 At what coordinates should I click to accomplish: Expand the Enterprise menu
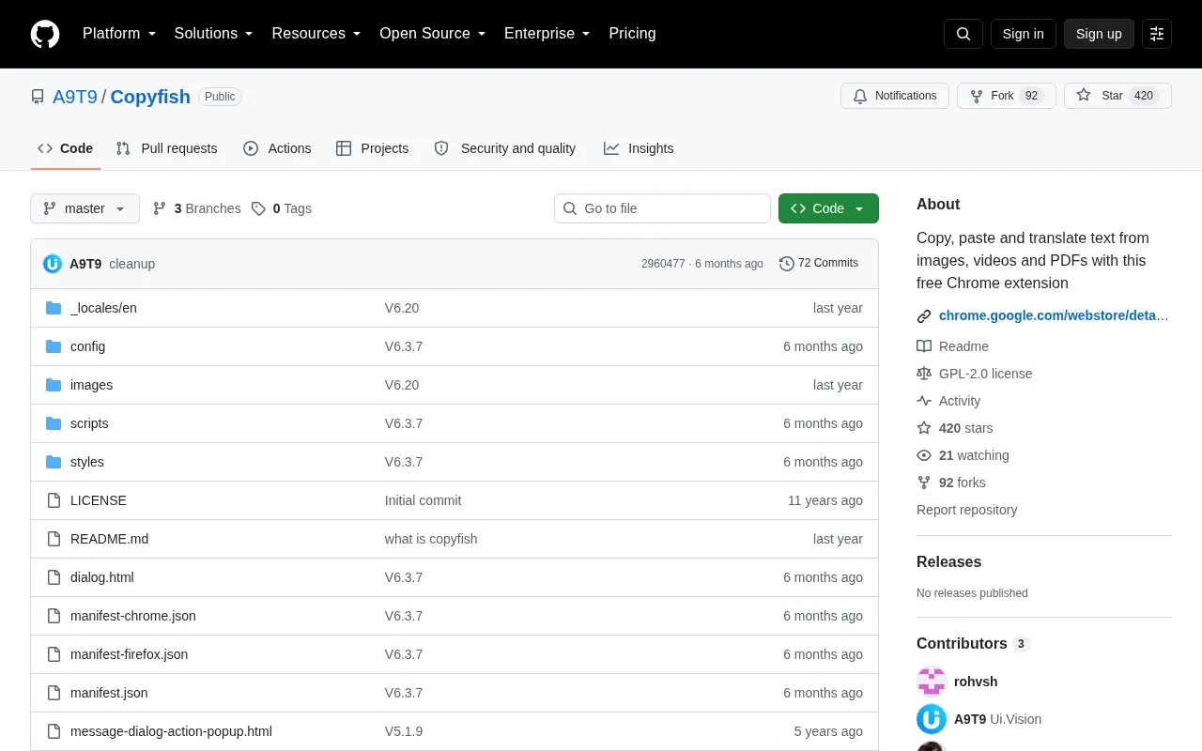point(547,34)
